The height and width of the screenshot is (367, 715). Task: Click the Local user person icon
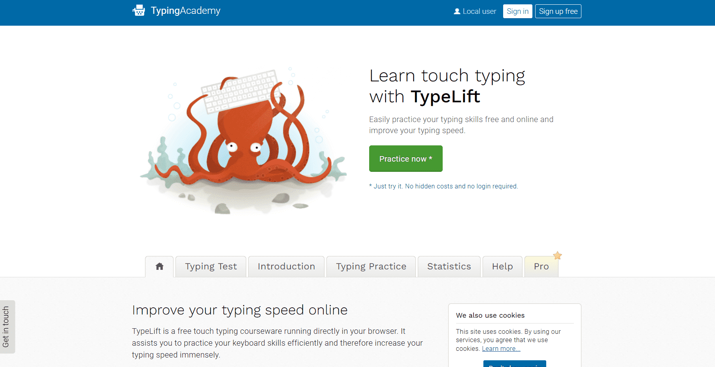(457, 11)
